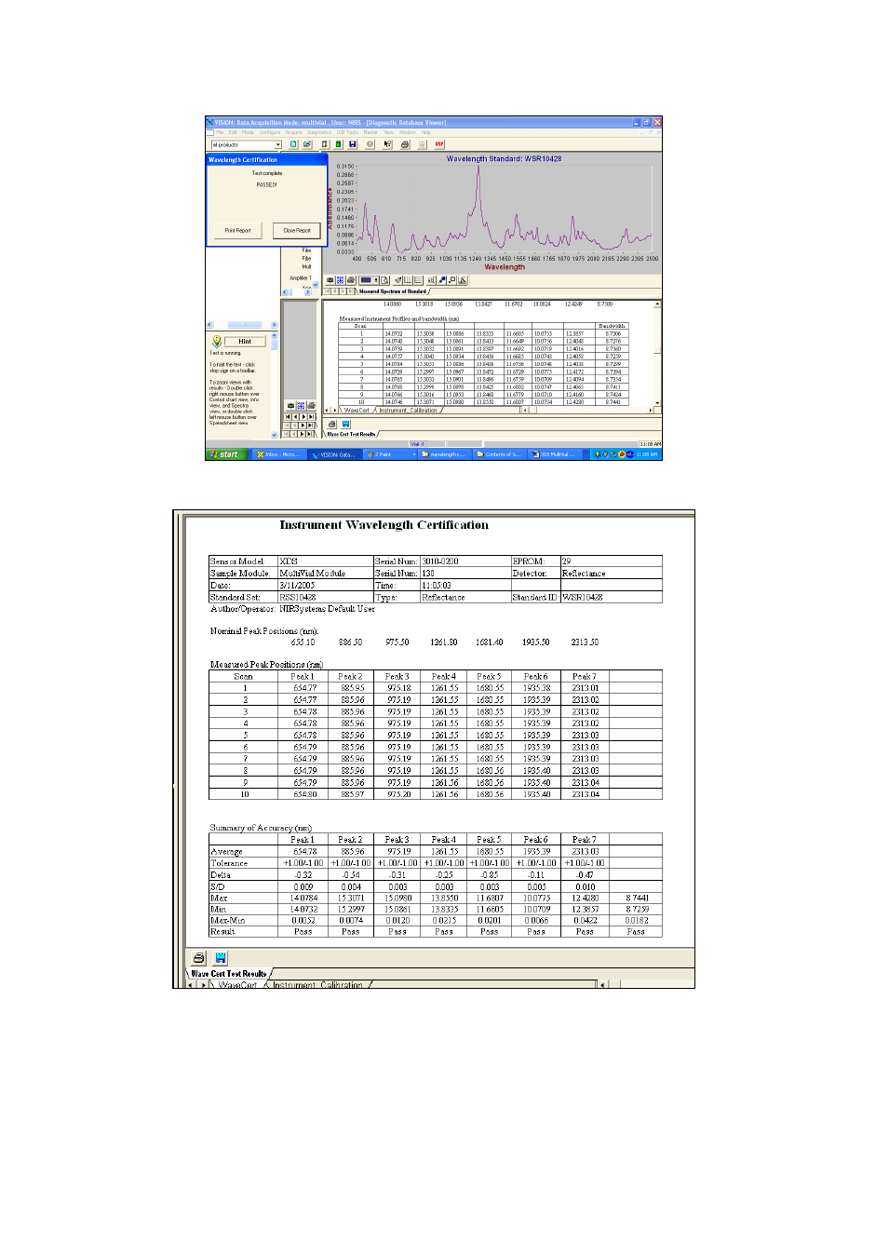The image size is (889, 1257).
Task: Click 'PASSED!' text in certification dialog
Action: [266, 184]
